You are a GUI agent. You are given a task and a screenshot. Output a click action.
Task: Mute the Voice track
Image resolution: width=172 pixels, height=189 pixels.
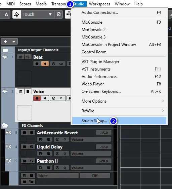21,91
